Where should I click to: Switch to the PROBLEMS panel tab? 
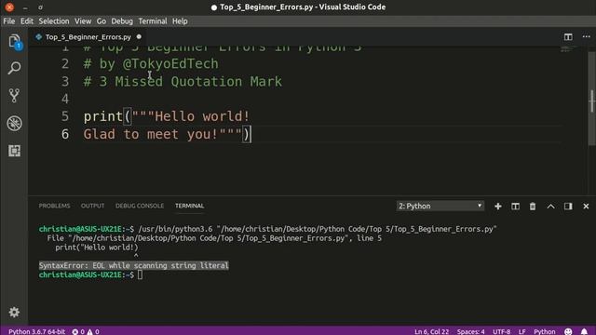(54, 206)
